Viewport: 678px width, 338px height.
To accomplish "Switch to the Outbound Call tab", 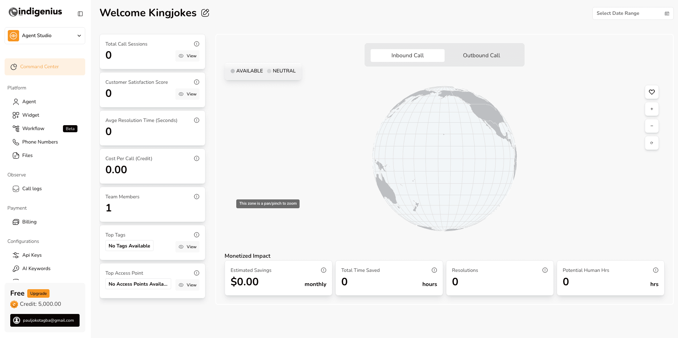I will click(481, 56).
